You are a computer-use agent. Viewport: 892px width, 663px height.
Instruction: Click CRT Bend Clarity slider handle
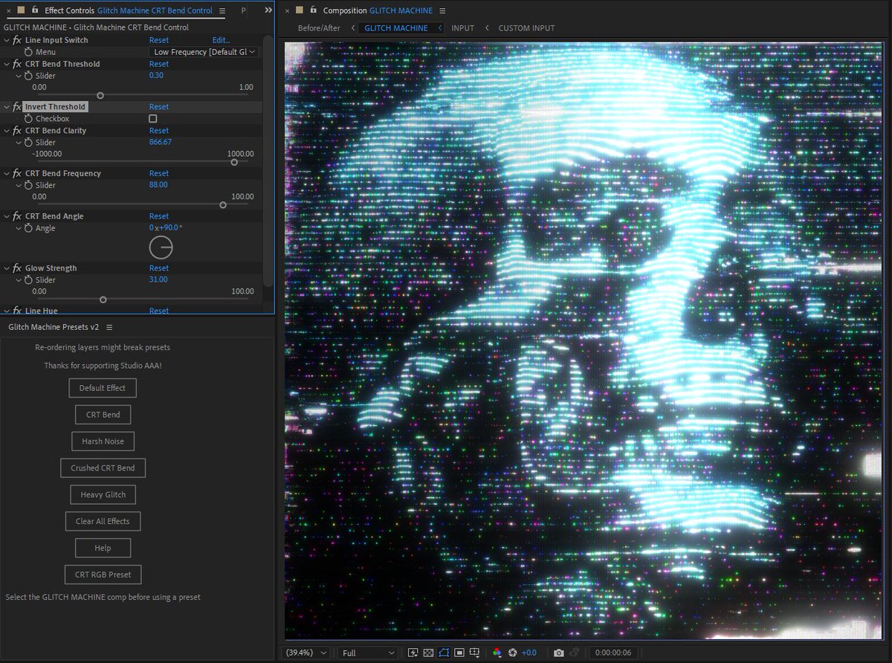click(234, 162)
